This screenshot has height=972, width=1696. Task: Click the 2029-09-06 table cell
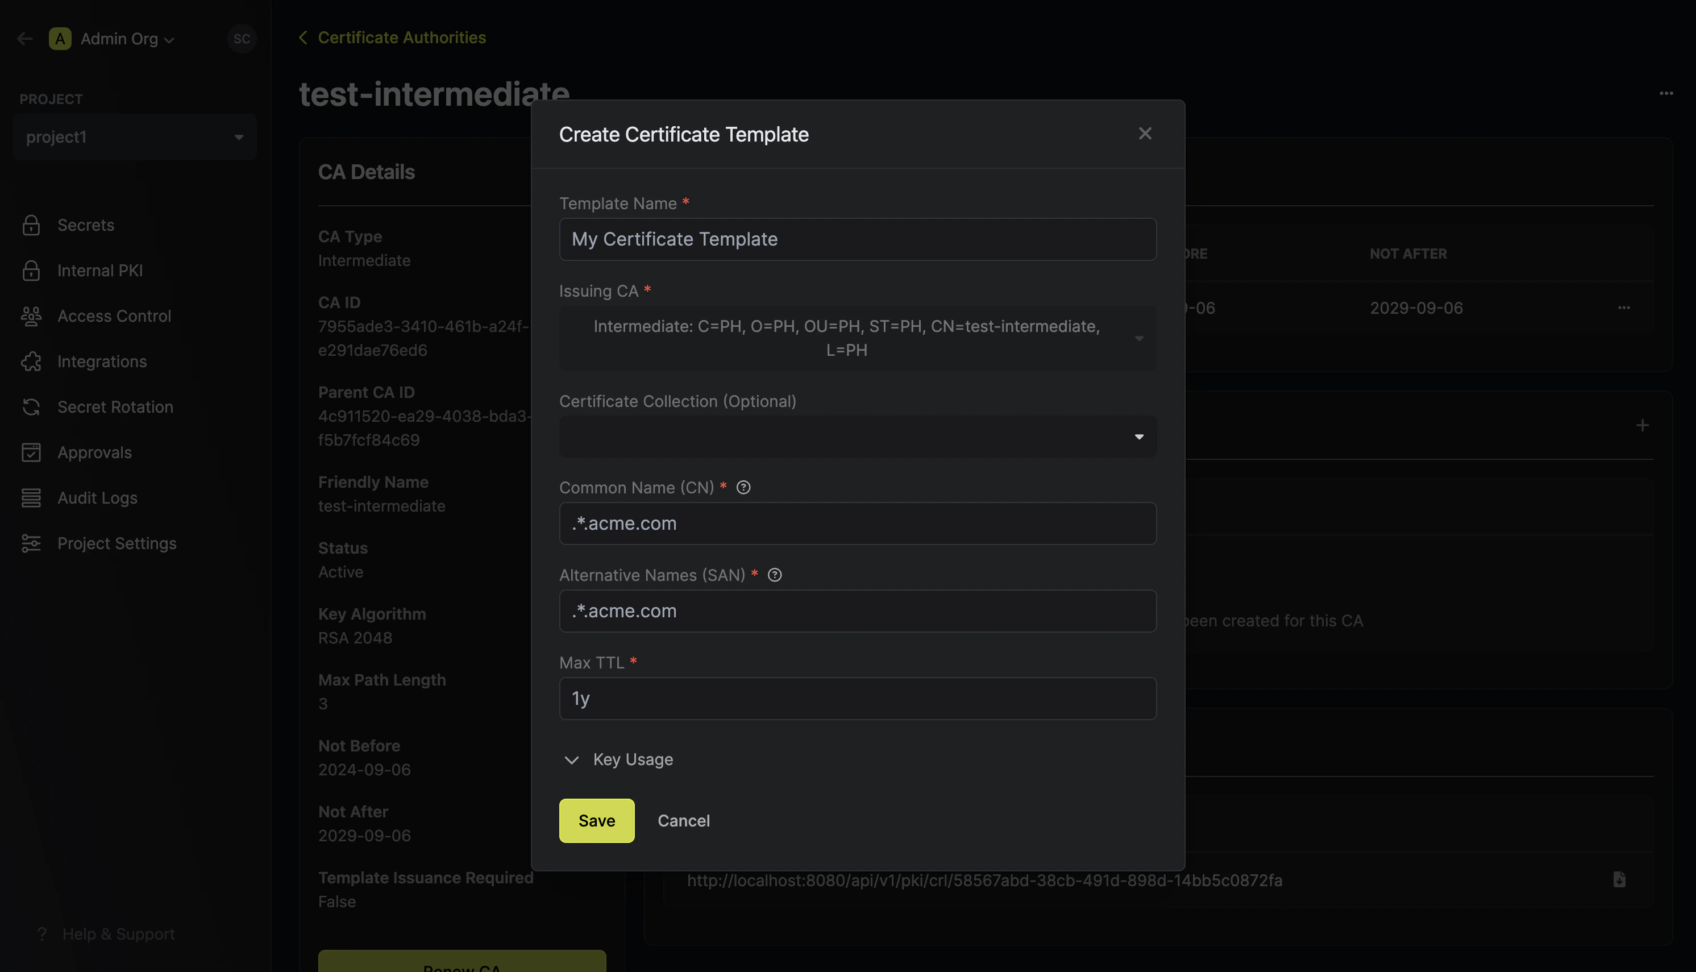1416,308
